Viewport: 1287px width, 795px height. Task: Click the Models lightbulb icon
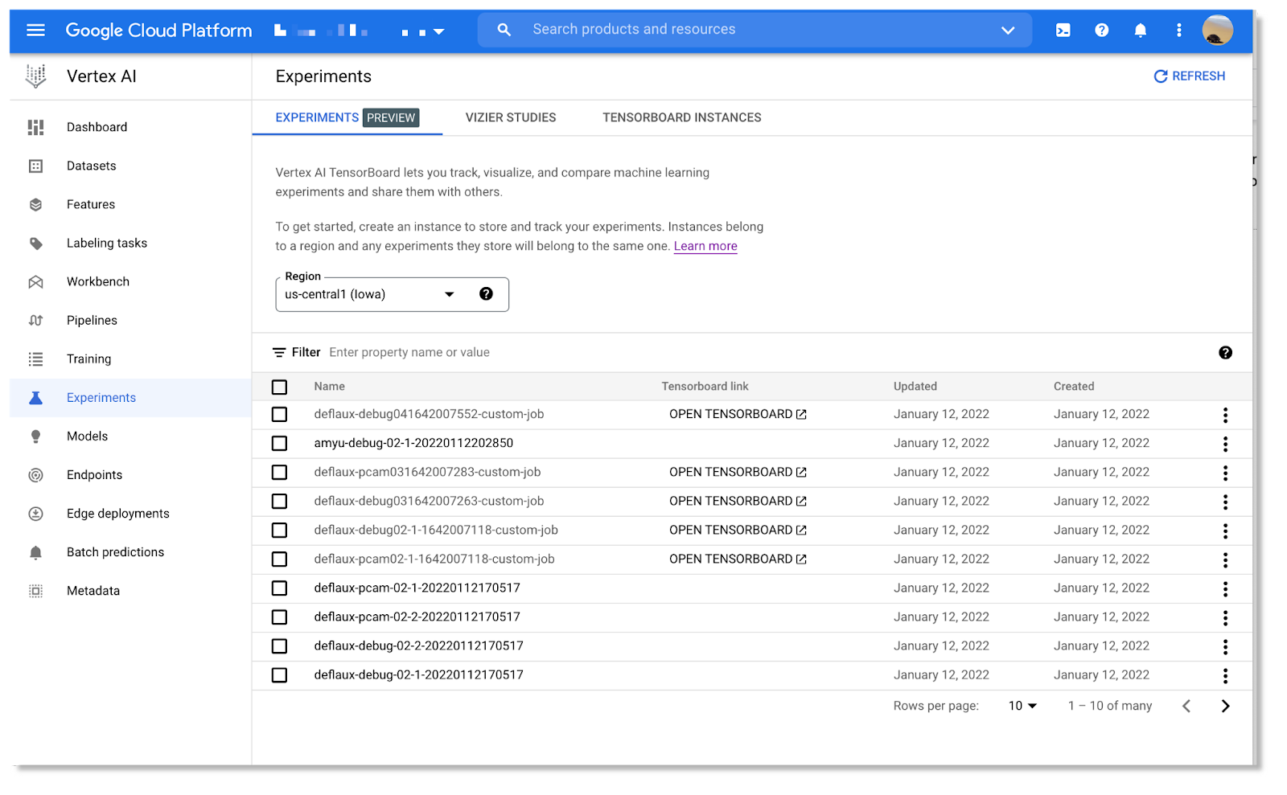point(35,436)
